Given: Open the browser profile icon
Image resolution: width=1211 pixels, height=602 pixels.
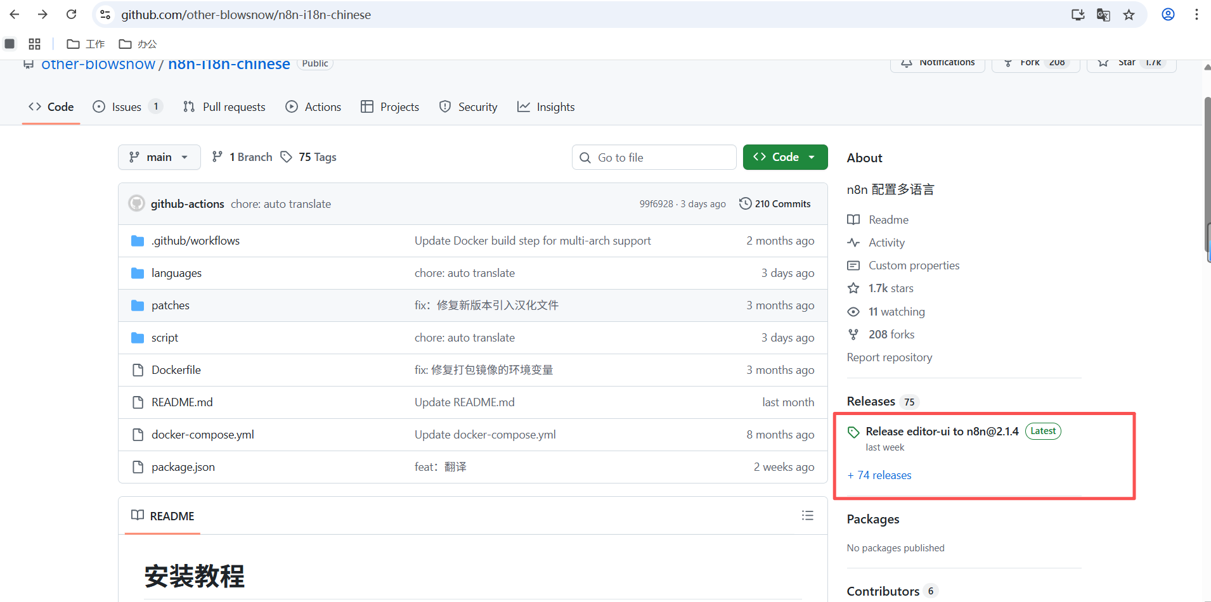Looking at the screenshot, I should (1168, 15).
